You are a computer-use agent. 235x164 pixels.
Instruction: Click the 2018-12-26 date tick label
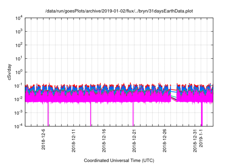[164, 141]
